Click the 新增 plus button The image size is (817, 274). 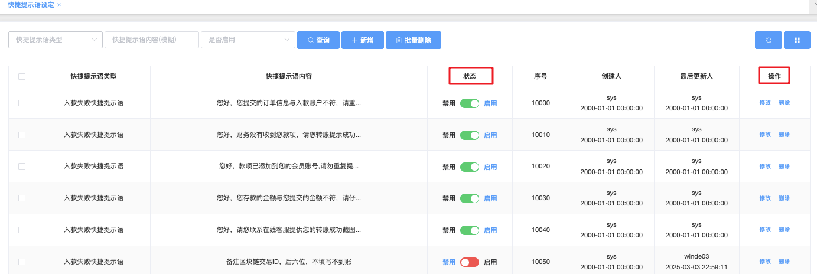click(362, 40)
